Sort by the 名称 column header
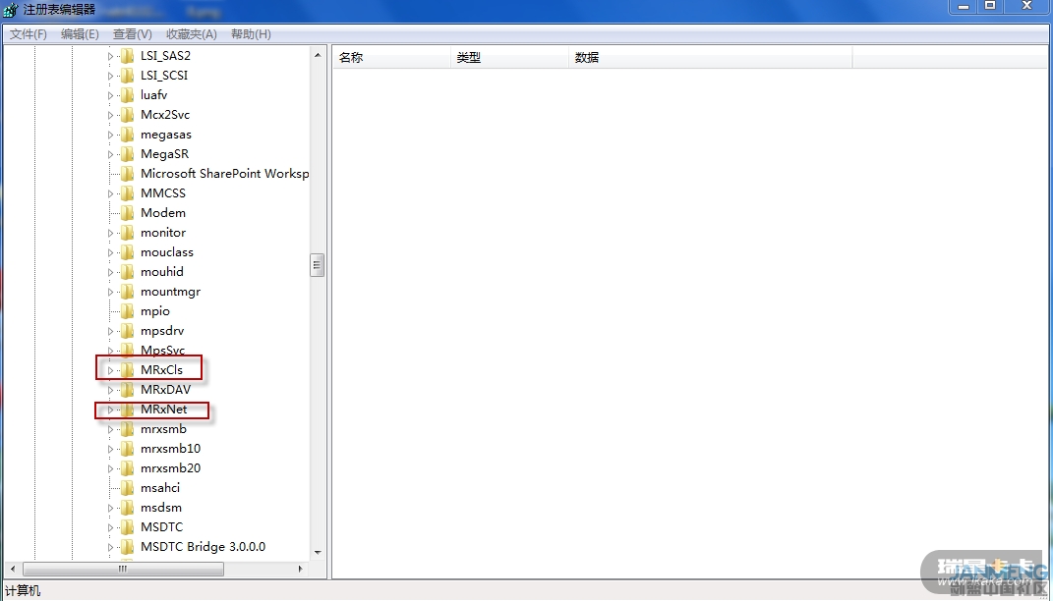The height and width of the screenshot is (601, 1053). click(x=391, y=58)
